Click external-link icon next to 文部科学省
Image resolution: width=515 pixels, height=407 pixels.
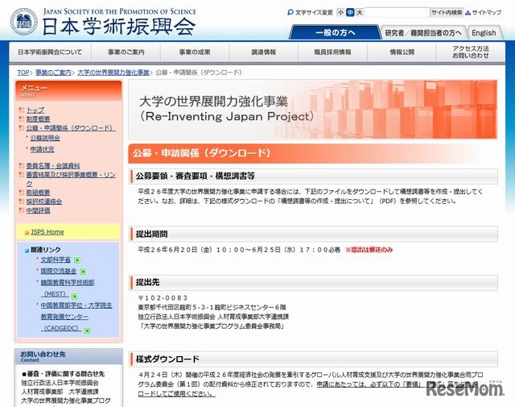(77, 260)
